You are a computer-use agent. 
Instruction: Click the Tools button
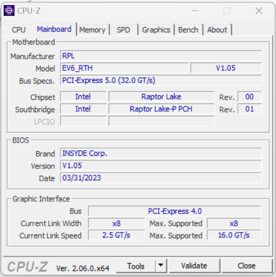pyautogui.click(x=136, y=266)
